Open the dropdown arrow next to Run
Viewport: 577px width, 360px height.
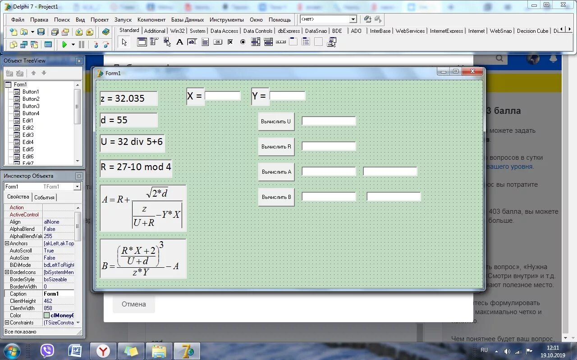73,45
